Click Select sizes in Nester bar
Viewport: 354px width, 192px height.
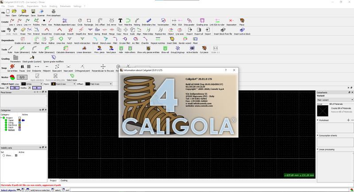pyautogui.click(x=72, y=77)
